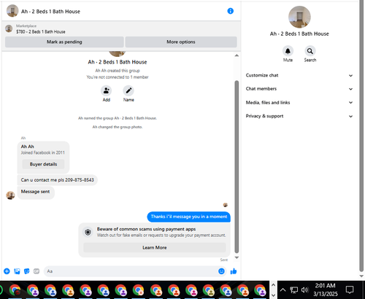
Task: Click the chat scrollbar down arrow
Action: 237,257
